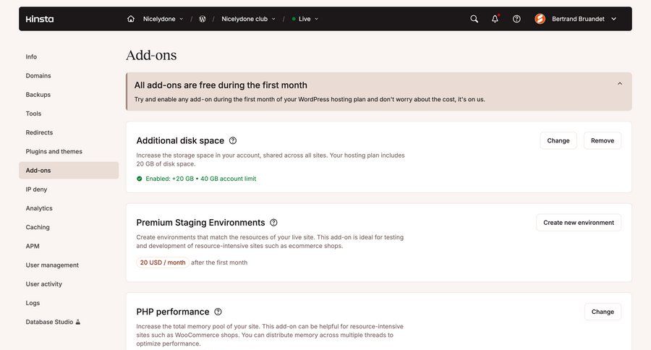Click the Kinsta logo
Image resolution: width=651 pixels, height=350 pixels.
pyautogui.click(x=40, y=19)
